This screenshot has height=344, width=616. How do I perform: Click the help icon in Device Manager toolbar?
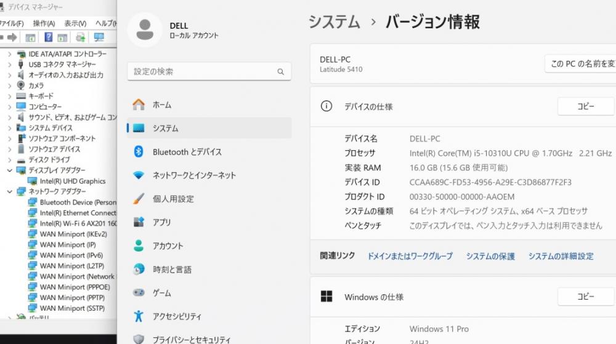coord(48,38)
